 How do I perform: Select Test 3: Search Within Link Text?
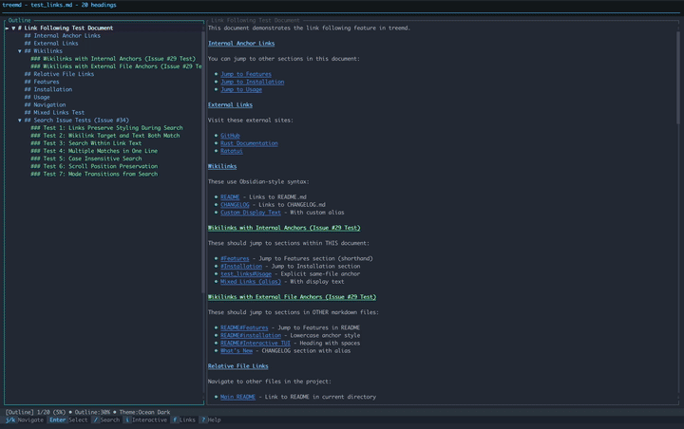coord(85,143)
